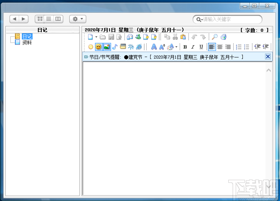Screen dimensions: 280x201
Task: Increase paragraph indent
Action: 265,47
